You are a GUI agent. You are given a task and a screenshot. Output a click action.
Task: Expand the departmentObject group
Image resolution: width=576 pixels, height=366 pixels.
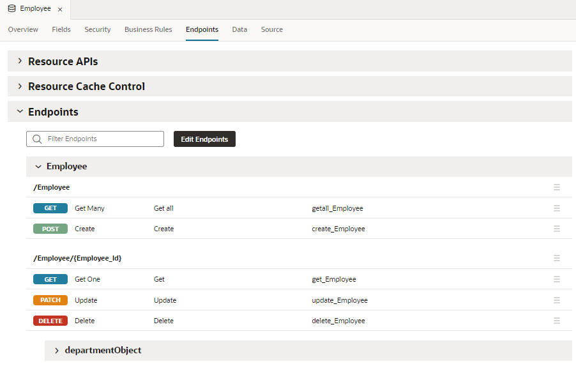point(57,351)
